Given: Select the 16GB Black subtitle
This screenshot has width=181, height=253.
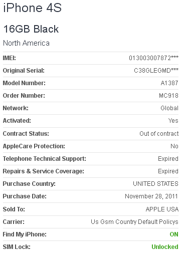Looking at the screenshot, I should tap(31, 29).
